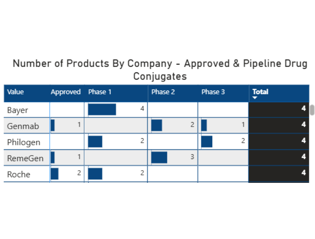Click the Phase 1 column header
Viewport: 315px width, 239px height.
100,92
